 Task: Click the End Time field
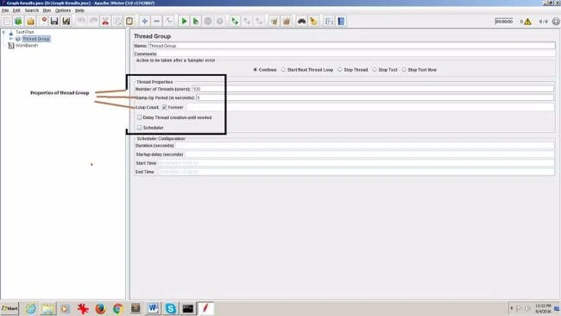pos(356,172)
